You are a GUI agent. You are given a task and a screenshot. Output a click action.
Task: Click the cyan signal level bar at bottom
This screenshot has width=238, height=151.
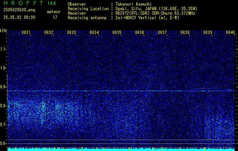click(121, 149)
